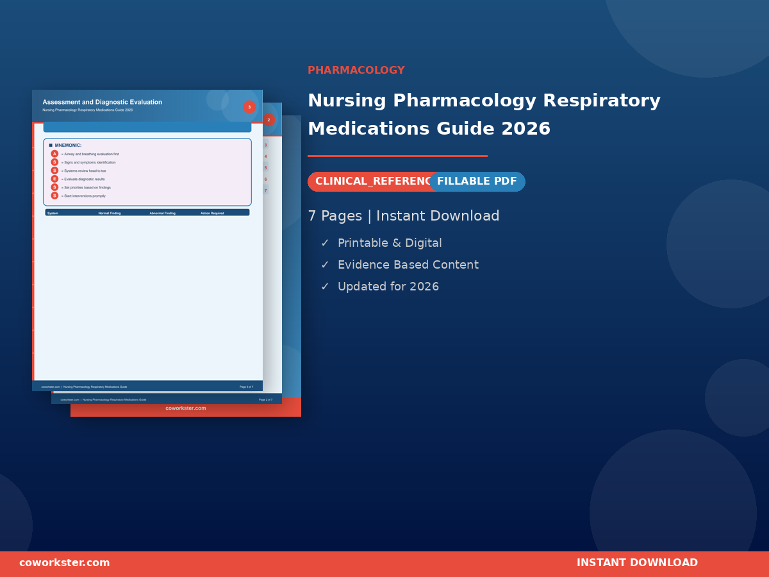Screen dimensions: 769x577
Task: Click the 'Normal Finding' table column header
Action: click(110, 213)
